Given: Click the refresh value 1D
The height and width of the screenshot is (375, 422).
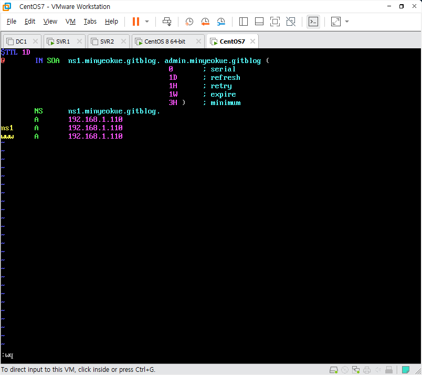Looking at the screenshot, I should coord(173,78).
